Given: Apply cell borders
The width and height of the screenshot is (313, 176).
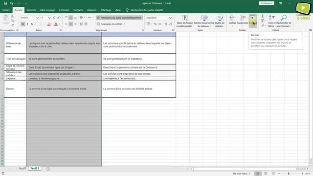Looking at the screenshot, I should [x=40, y=24].
